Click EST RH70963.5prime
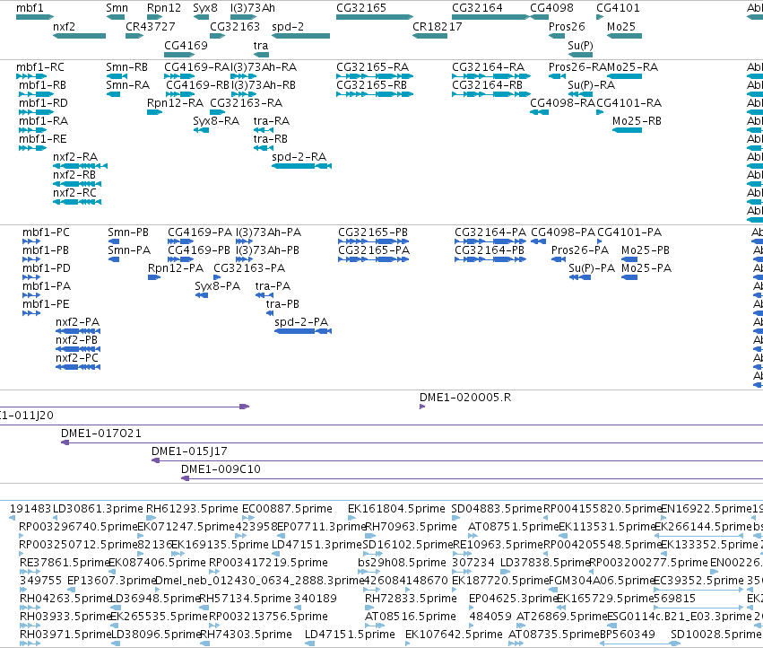This screenshot has width=763, height=648. click(x=411, y=527)
